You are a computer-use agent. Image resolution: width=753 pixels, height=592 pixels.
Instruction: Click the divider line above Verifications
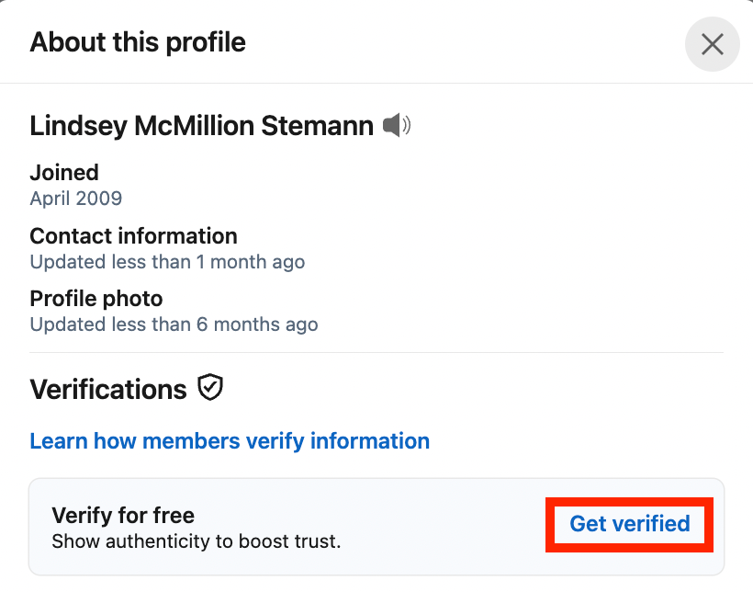376,352
